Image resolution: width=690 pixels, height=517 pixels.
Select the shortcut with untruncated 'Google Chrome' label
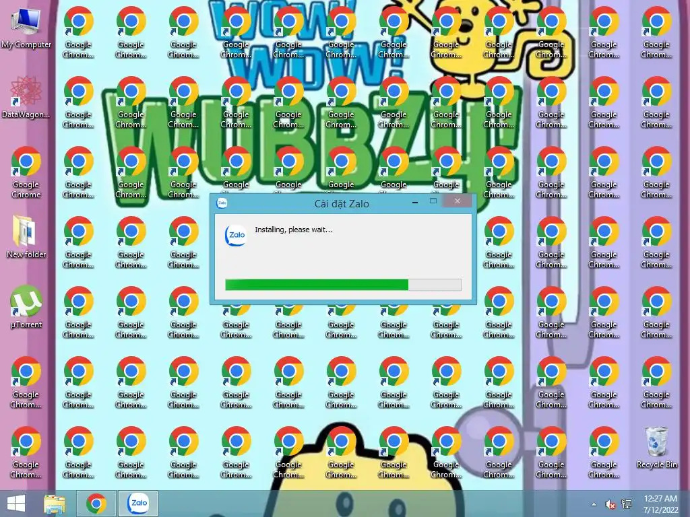(26, 172)
